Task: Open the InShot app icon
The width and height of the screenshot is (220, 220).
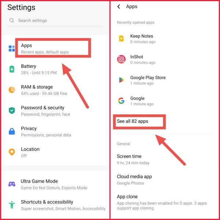Action: tap(121, 59)
